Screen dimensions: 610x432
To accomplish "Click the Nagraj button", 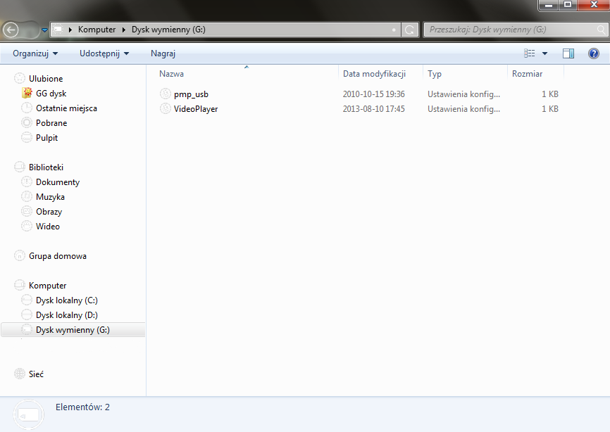I will pyautogui.click(x=163, y=53).
